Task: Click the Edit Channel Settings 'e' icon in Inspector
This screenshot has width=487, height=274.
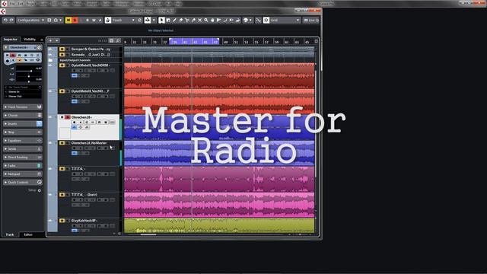Action: point(39,47)
